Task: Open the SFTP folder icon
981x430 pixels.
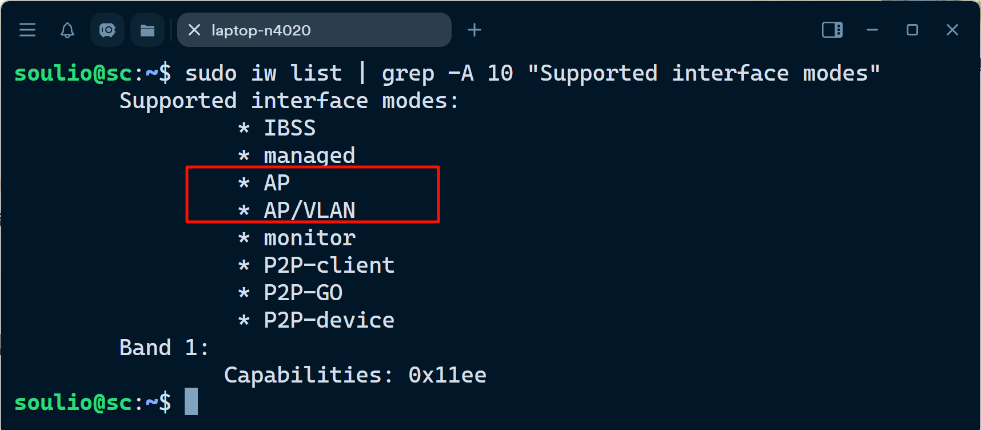Action: [147, 30]
